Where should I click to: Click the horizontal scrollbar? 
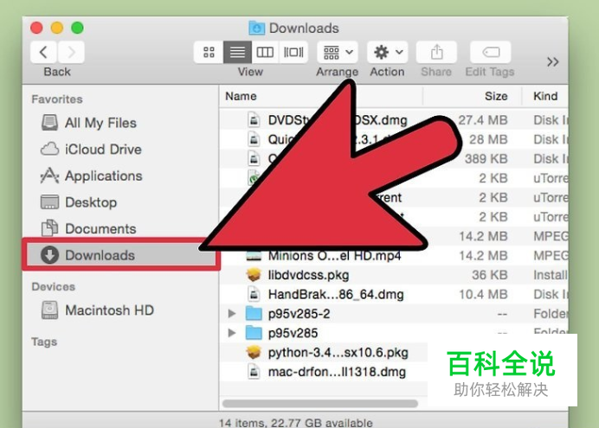(320, 403)
